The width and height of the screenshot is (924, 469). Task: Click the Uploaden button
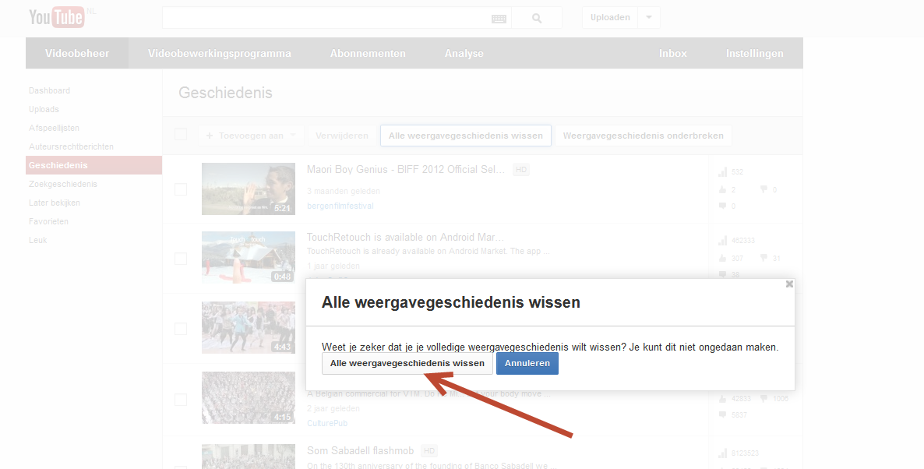pos(610,18)
